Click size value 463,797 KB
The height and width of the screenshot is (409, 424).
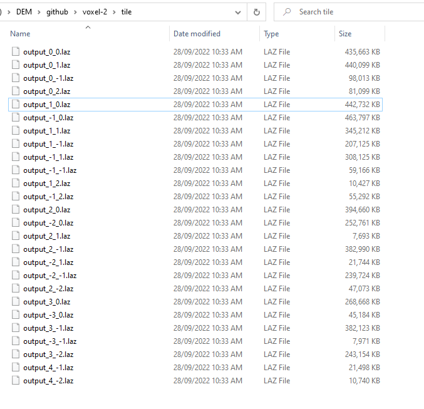(x=363, y=118)
